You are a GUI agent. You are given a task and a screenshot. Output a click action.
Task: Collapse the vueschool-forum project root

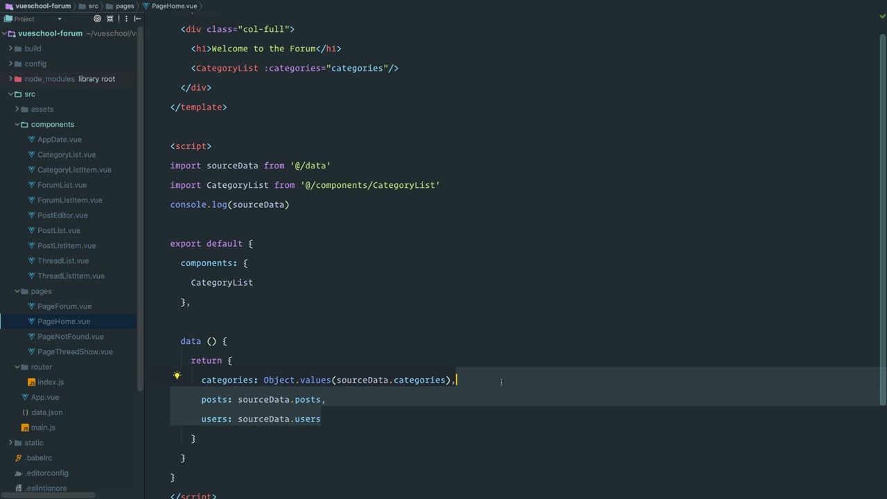point(4,33)
